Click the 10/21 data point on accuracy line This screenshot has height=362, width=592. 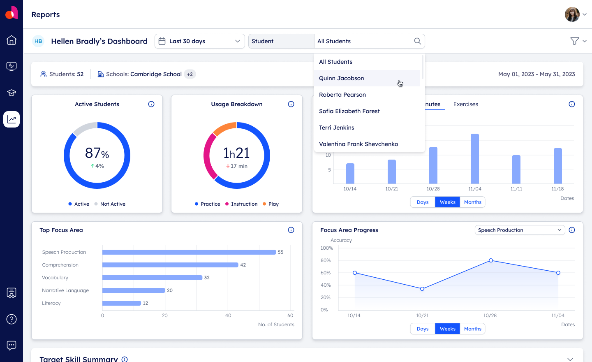422,289
